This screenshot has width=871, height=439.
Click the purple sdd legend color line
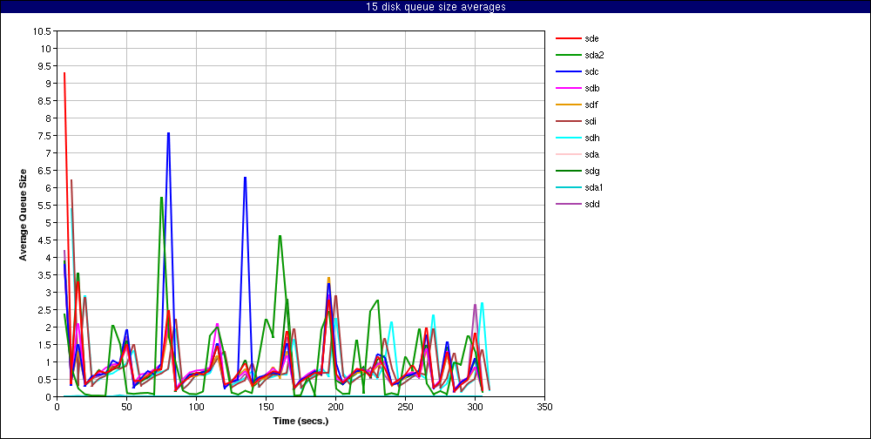(568, 205)
